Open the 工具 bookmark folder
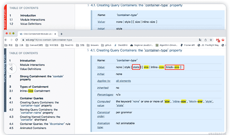Viewport: 230px width, 135px height. coord(19,45)
